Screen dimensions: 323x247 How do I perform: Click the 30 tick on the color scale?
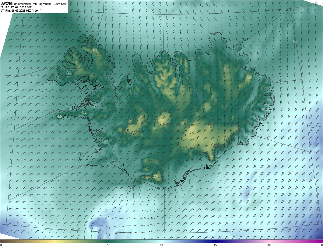click(269, 245)
